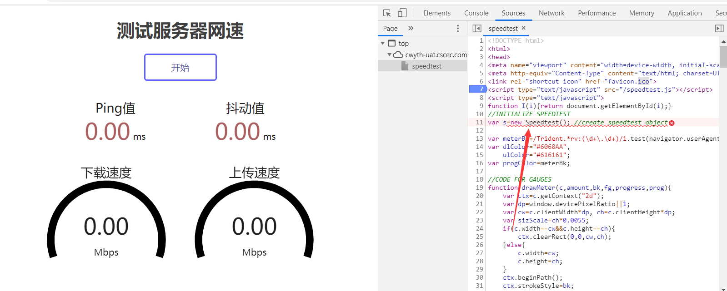Click the Ping值 label

click(x=115, y=108)
